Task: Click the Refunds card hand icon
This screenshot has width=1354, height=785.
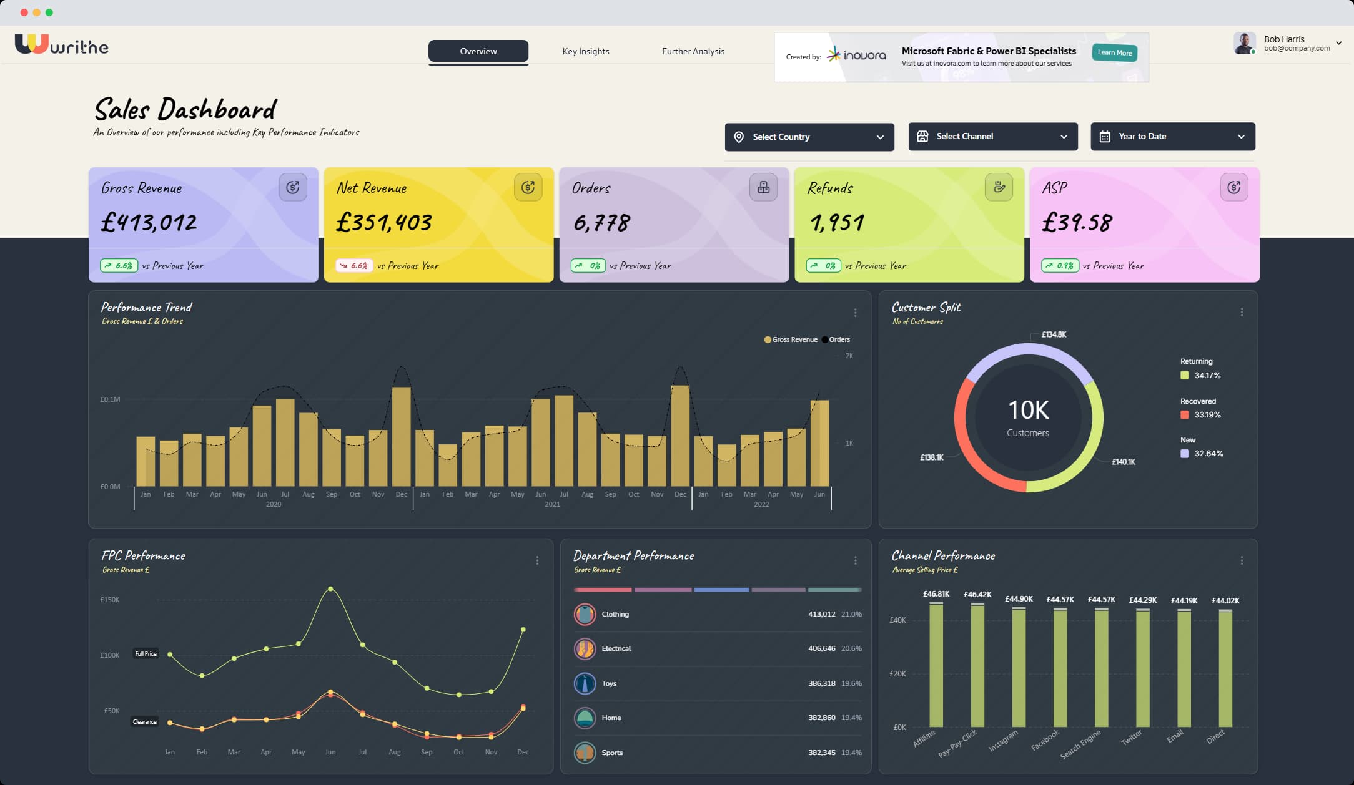Action: tap(999, 187)
